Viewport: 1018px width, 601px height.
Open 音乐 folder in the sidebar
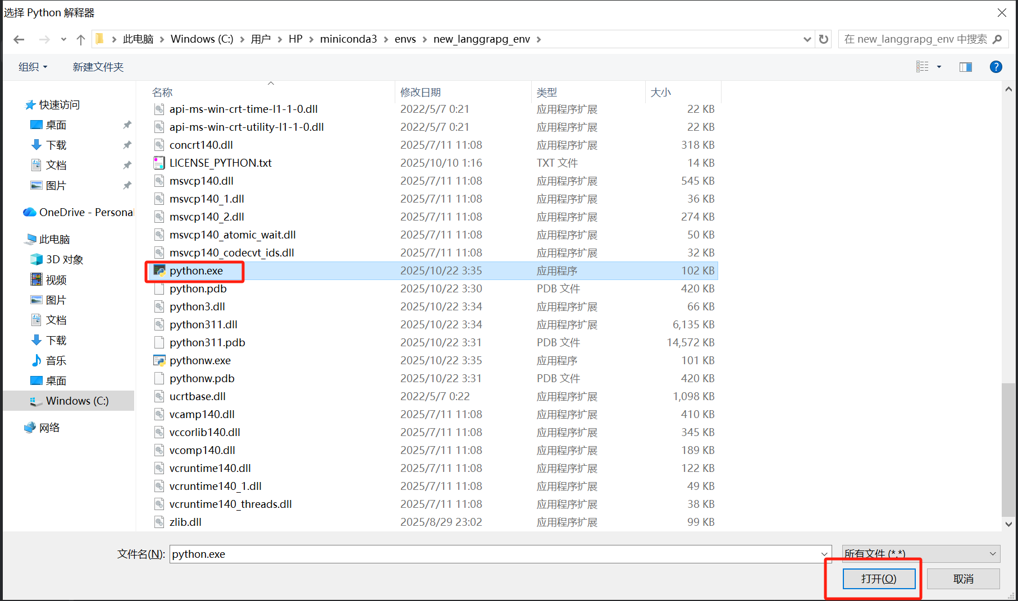tap(56, 360)
